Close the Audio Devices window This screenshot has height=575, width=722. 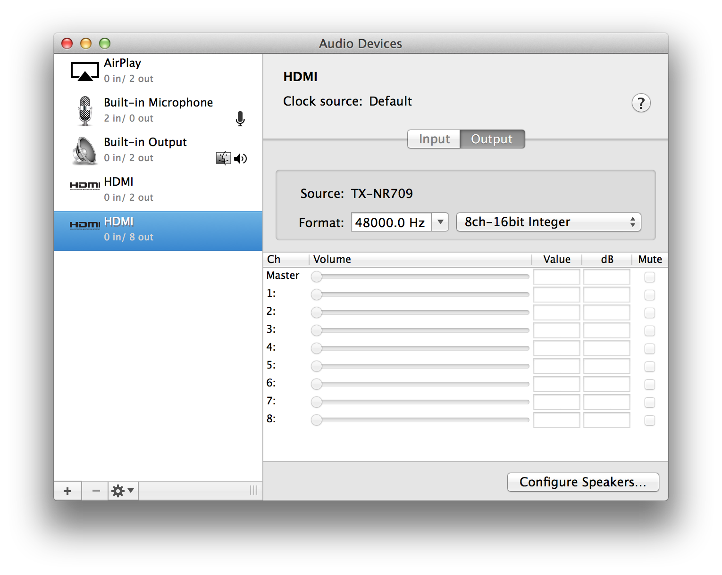[67, 43]
